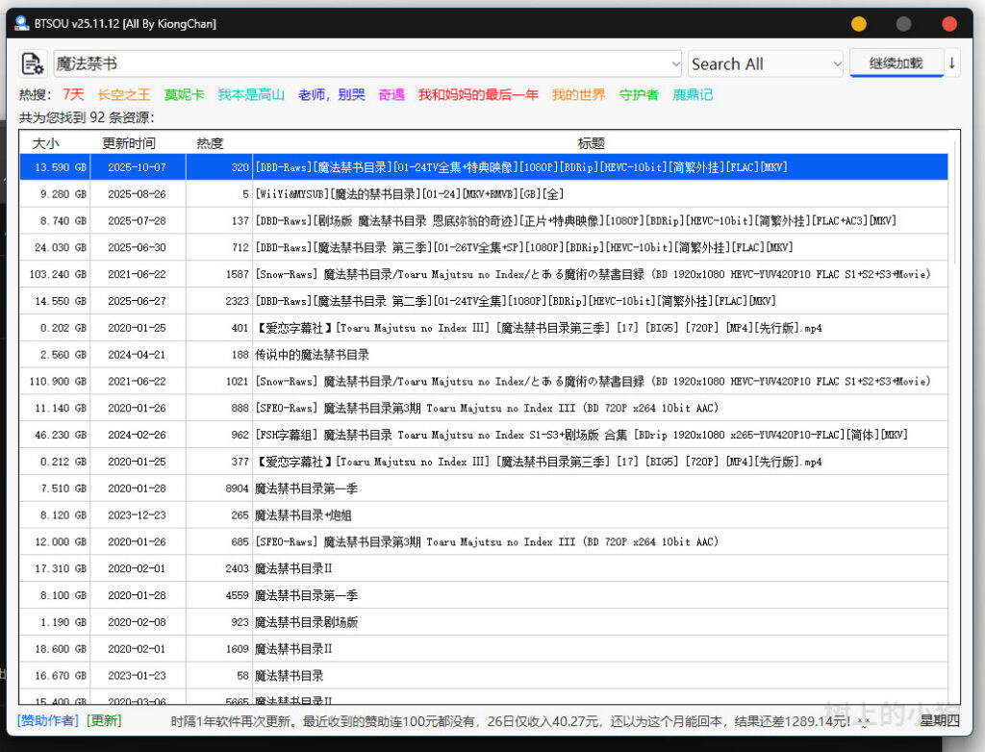The height and width of the screenshot is (752, 985).
Task: Choose hot search 我和妈妈的最后一年
Action: tap(477, 94)
